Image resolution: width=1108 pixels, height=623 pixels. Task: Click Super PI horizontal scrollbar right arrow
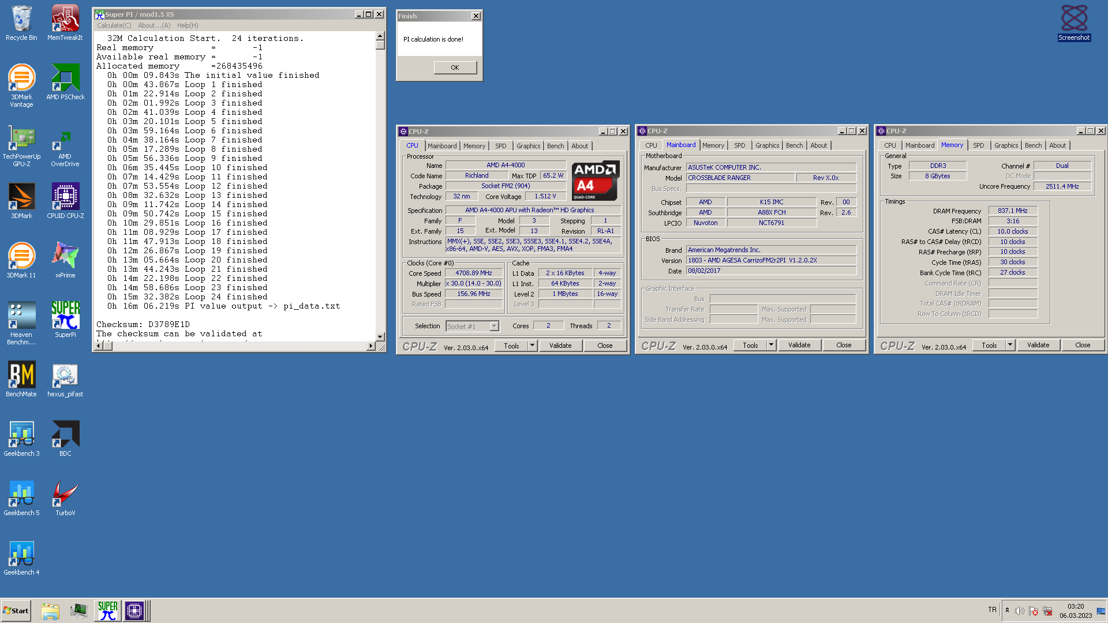pos(370,346)
